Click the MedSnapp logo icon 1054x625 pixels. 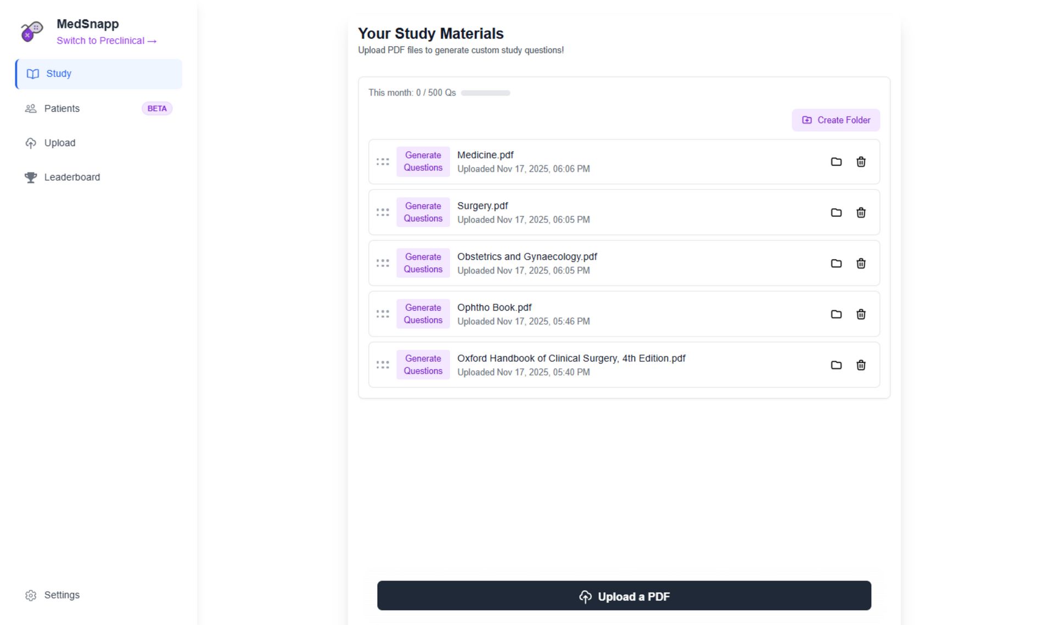[32, 31]
